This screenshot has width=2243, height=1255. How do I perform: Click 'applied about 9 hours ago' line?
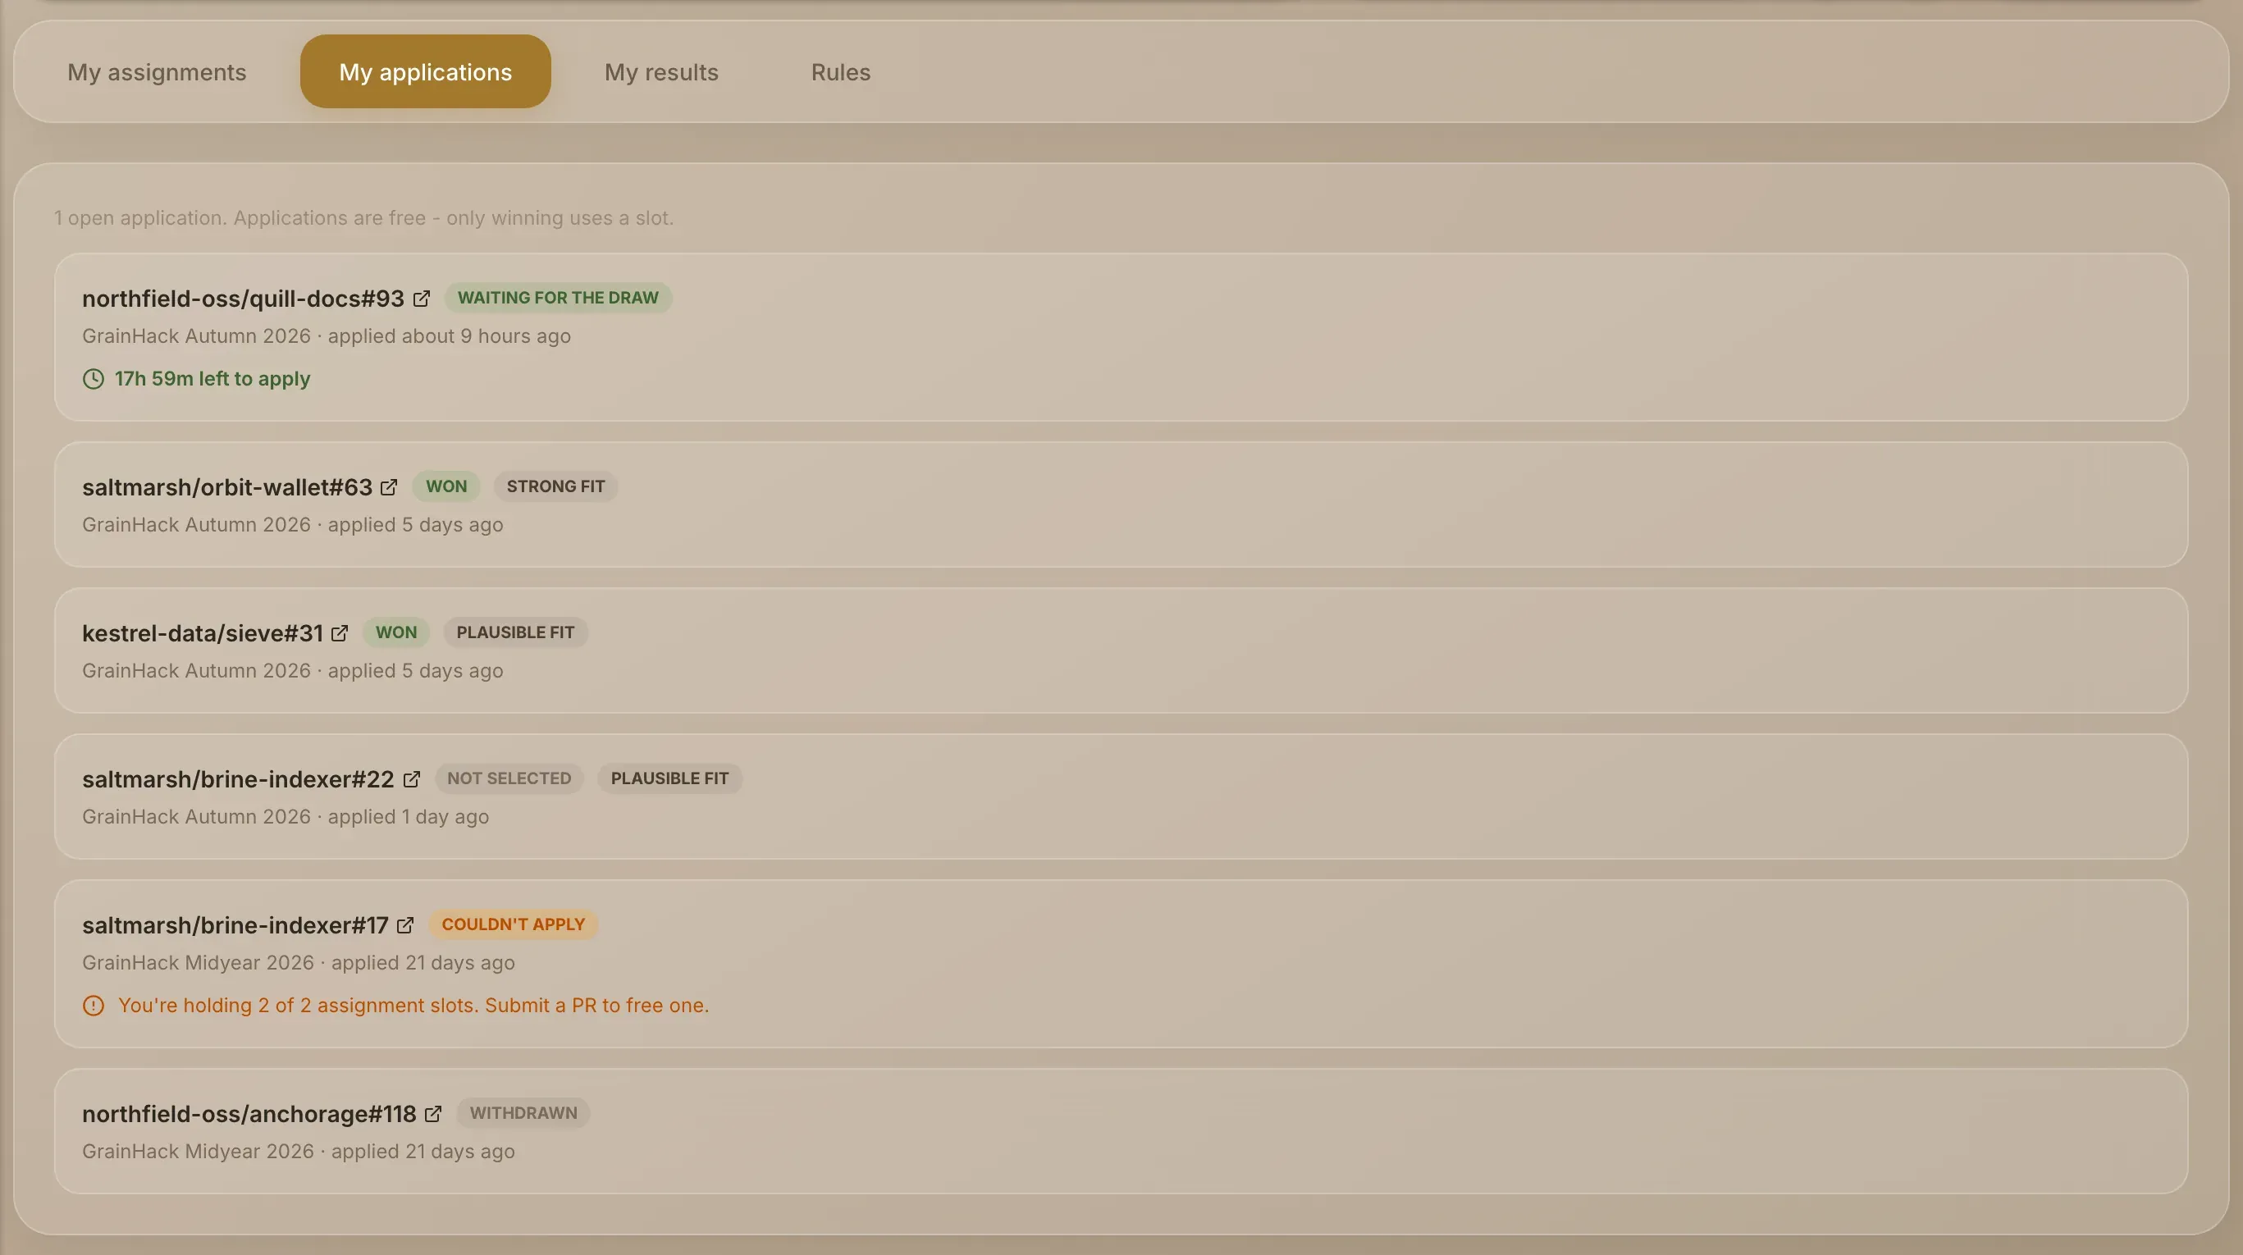click(x=327, y=336)
